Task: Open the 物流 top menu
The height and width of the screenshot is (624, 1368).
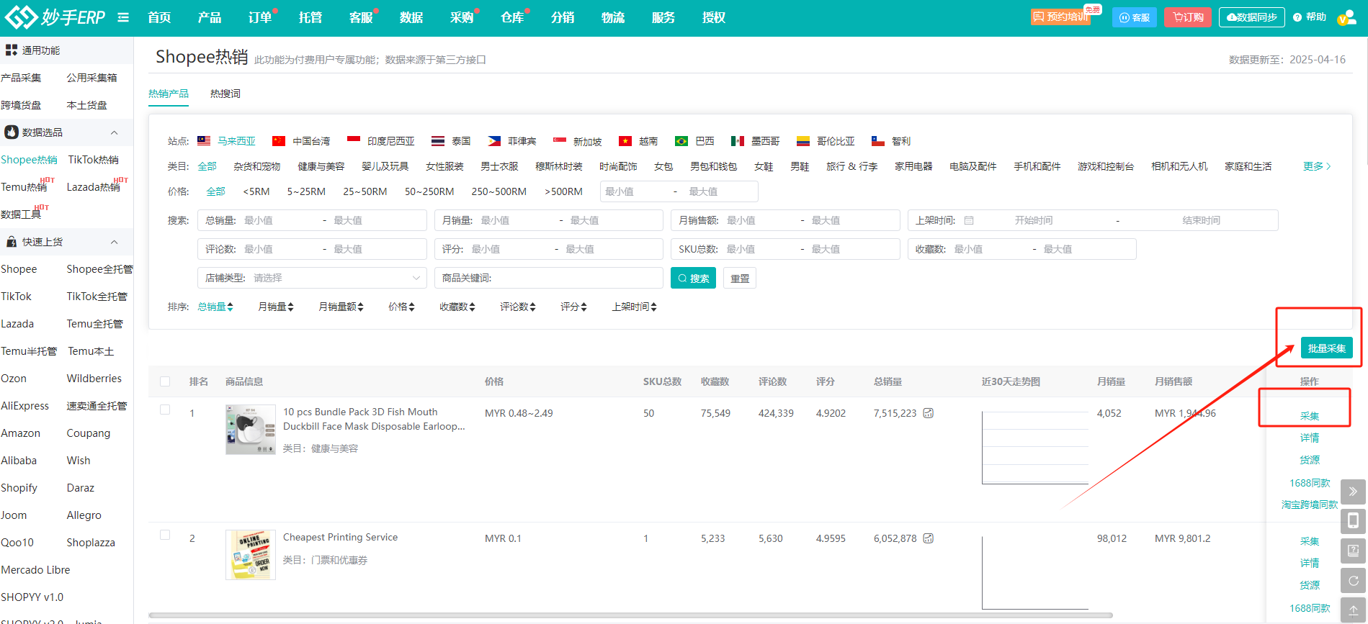Action: click(x=613, y=17)
